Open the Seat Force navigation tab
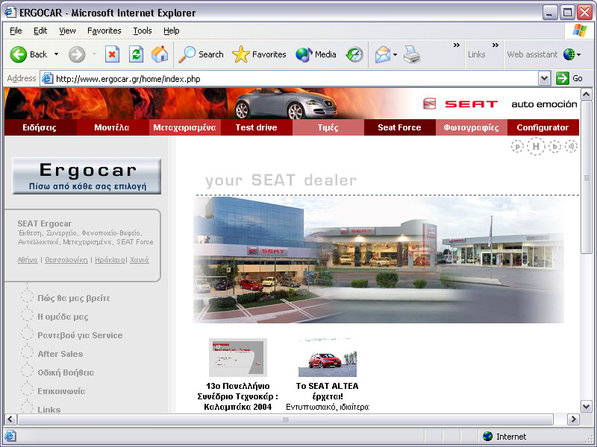Viewport: 597px width, 447px height. click(400, 127)
